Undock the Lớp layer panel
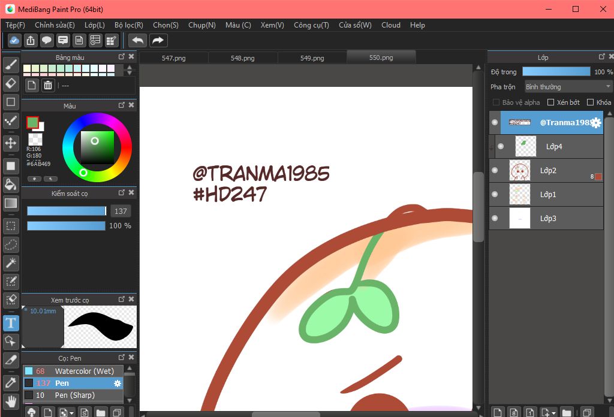Viewport: 614px width, 417px height. [602, 57]
